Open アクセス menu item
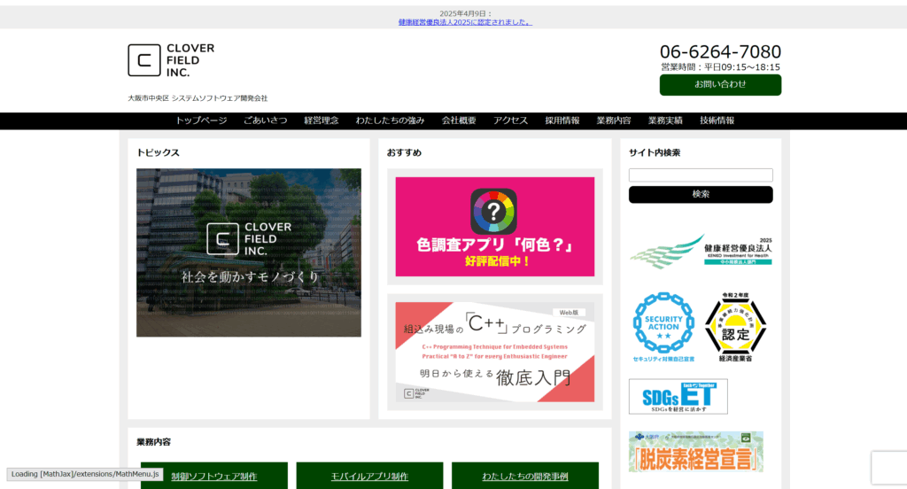This screenshot has width=907, height=489. coord(510,120)
